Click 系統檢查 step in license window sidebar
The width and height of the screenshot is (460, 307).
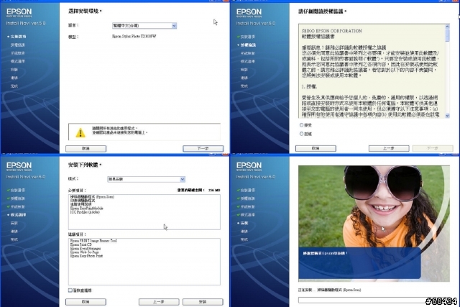tap(247, 53)
